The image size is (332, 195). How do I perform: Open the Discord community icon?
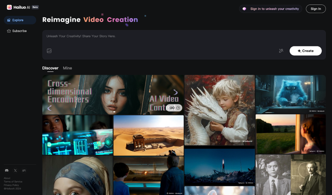pos(7,170)
